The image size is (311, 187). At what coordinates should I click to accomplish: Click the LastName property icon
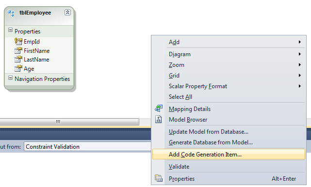click(18, 59)
